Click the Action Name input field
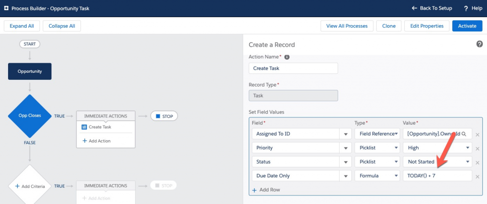Image resolution: width=487 pixels, height=204 pixels. [293, 68]
